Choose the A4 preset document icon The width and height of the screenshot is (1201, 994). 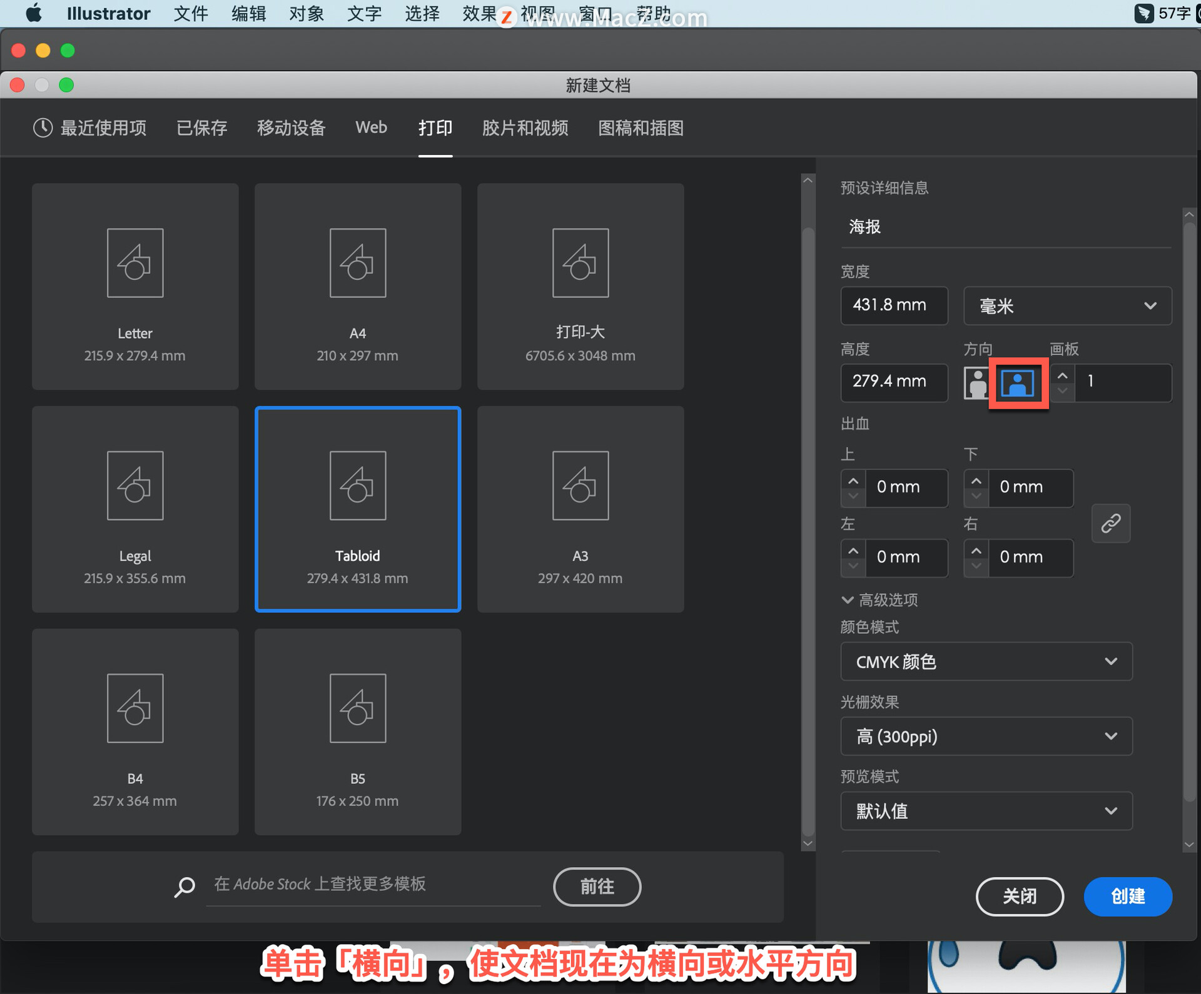[x=358, y=263]
